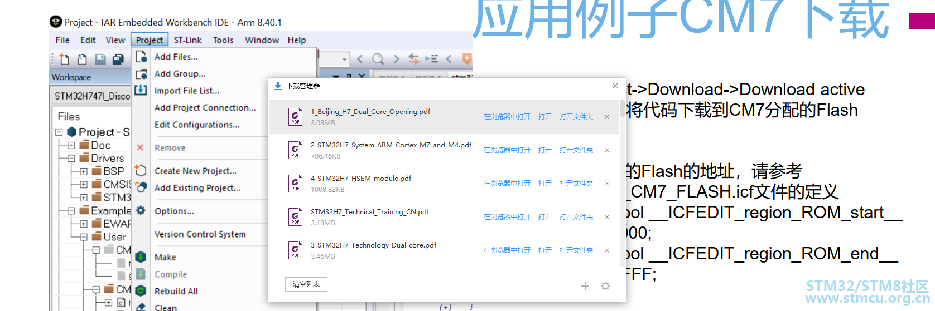Click the Options gear icon in the Project menu
This screenshot has width=935, height=311.
tap(141, 210)
